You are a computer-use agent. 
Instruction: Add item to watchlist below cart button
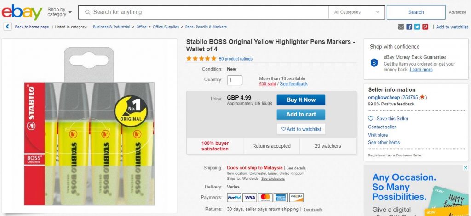pyautogui.click(x=301, y=129)
